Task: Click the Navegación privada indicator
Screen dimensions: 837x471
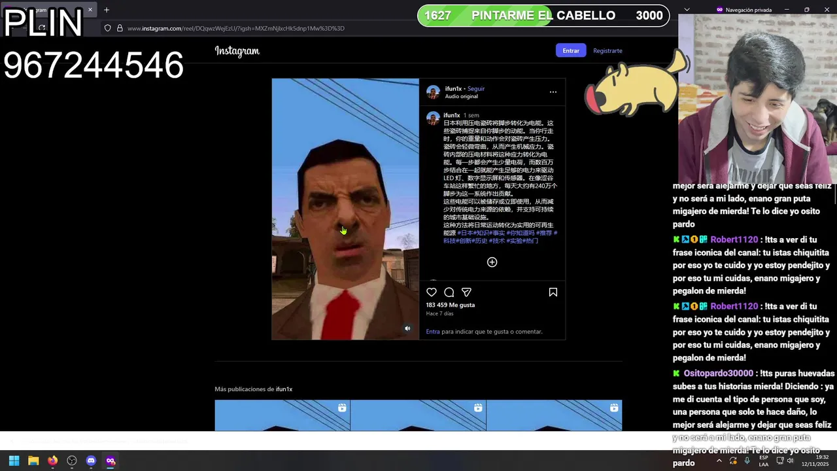Action: click(x=743, y=10)
